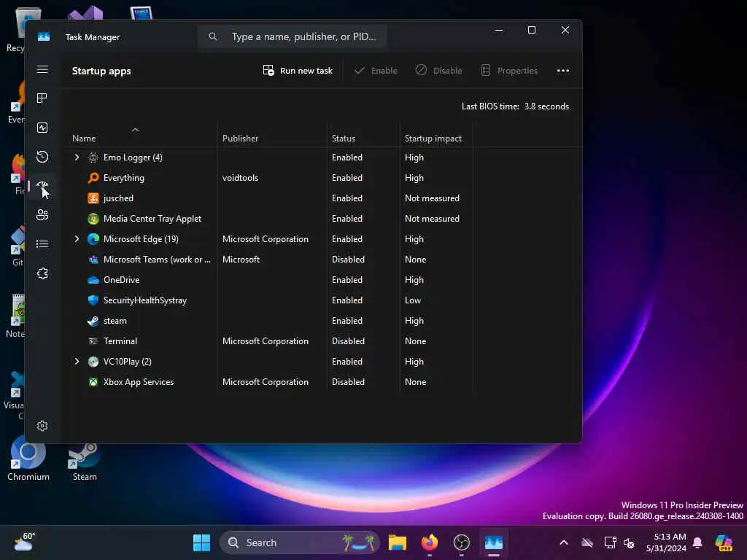Viewport: 747px width, 560px height.
Task: Expand the Emo Logger (4) group
Action: [77, 157]
